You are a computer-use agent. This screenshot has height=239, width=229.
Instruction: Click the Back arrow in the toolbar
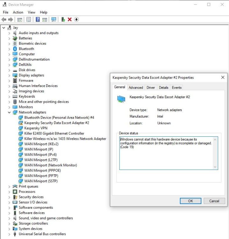tap(4, 19)
